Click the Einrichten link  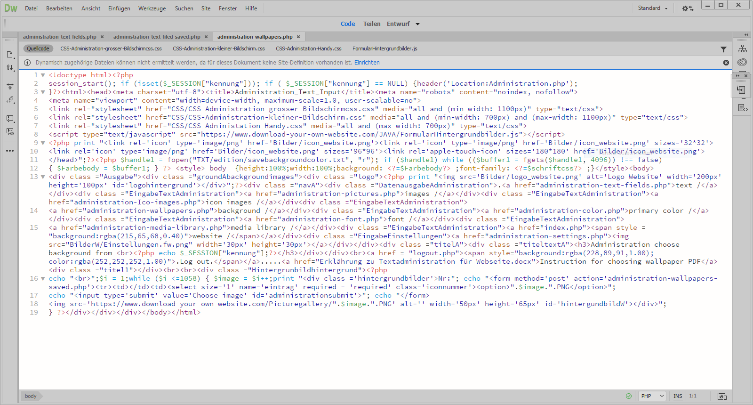tap(367, 63)
